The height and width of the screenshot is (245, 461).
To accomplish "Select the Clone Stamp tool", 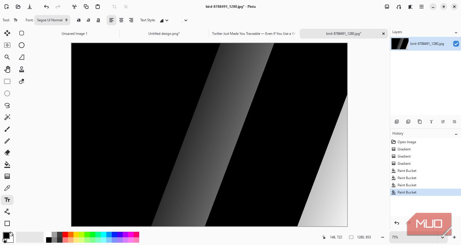I will pos(22,69).
